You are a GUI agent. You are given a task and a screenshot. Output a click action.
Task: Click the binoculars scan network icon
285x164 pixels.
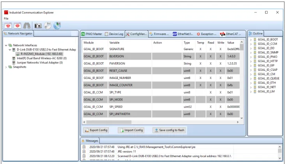coord(27,26)
